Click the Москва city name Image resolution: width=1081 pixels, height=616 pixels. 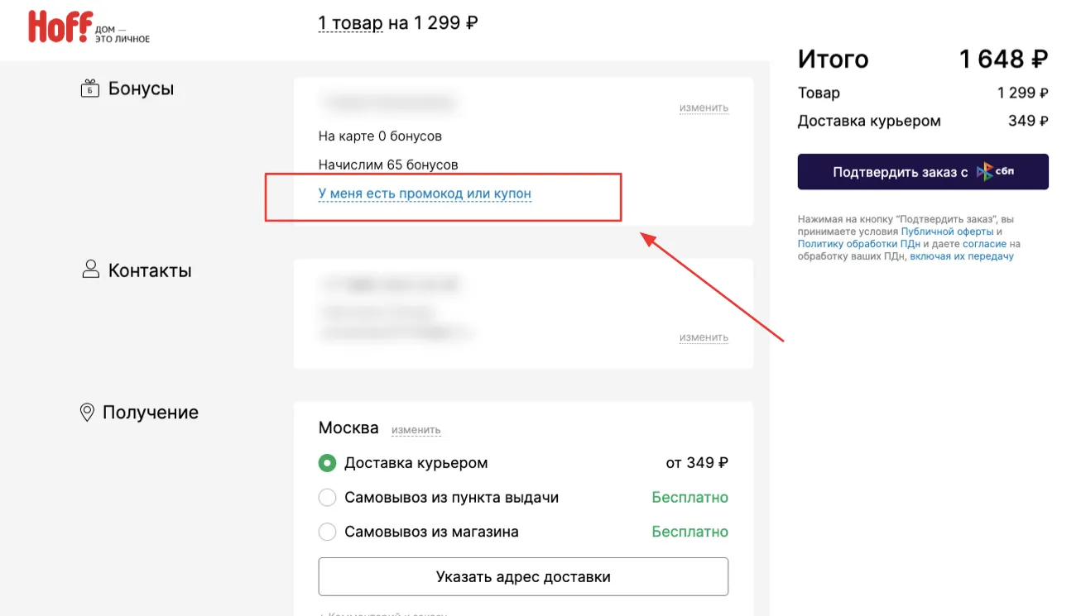pos(348,428)
